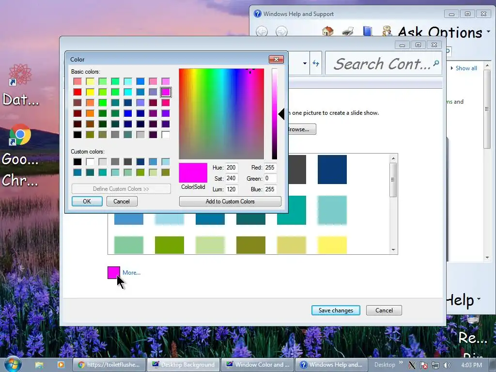This screenshot has height=372, width=496.
Task: Click the Browse... button
Action: [300, 129]
